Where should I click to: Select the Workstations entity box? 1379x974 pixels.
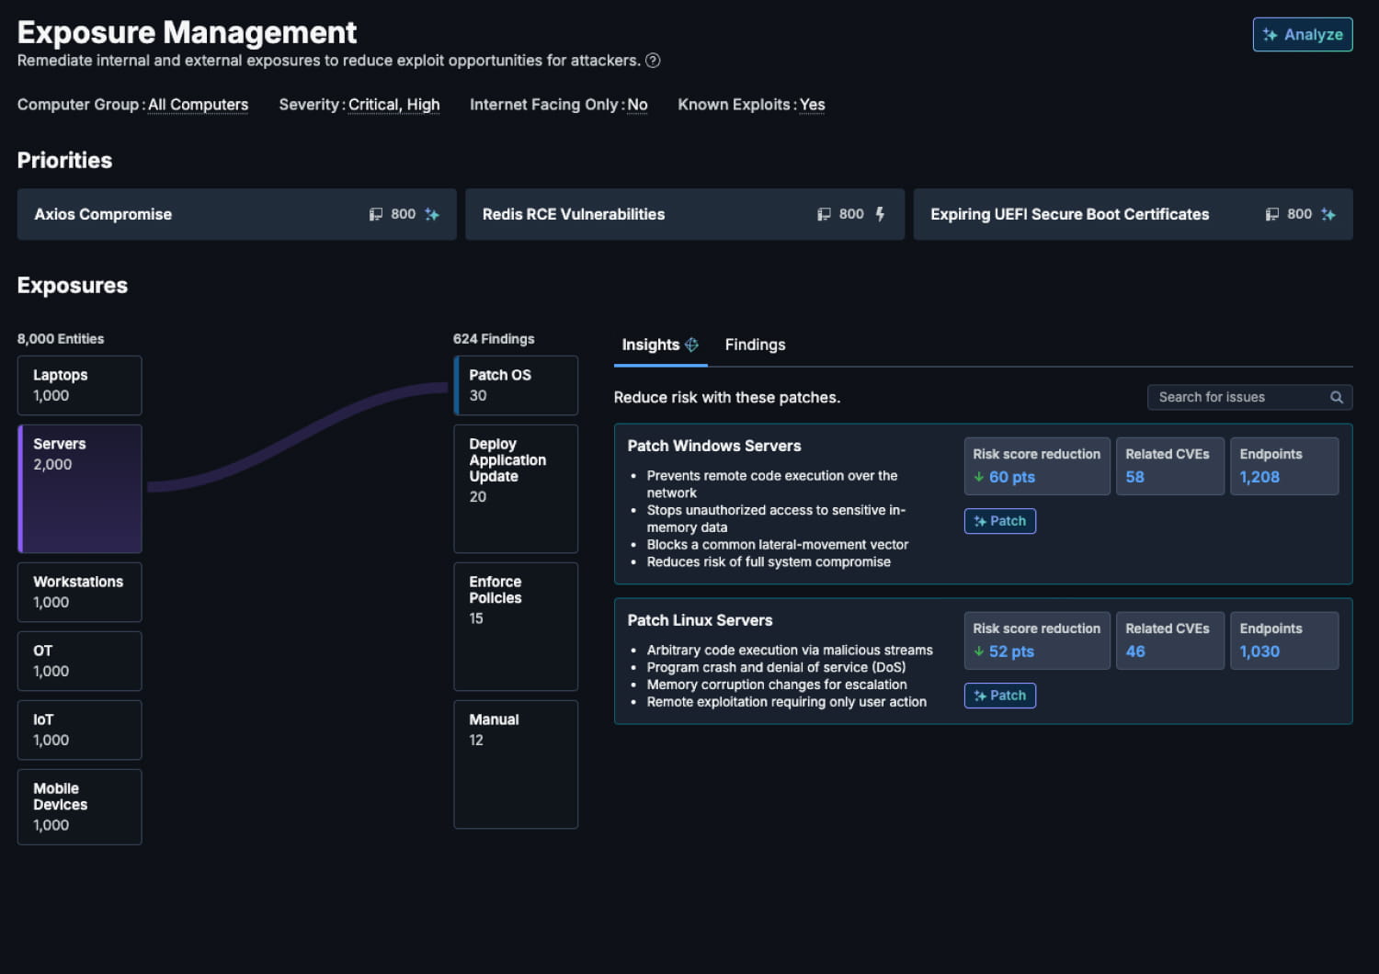80,592
